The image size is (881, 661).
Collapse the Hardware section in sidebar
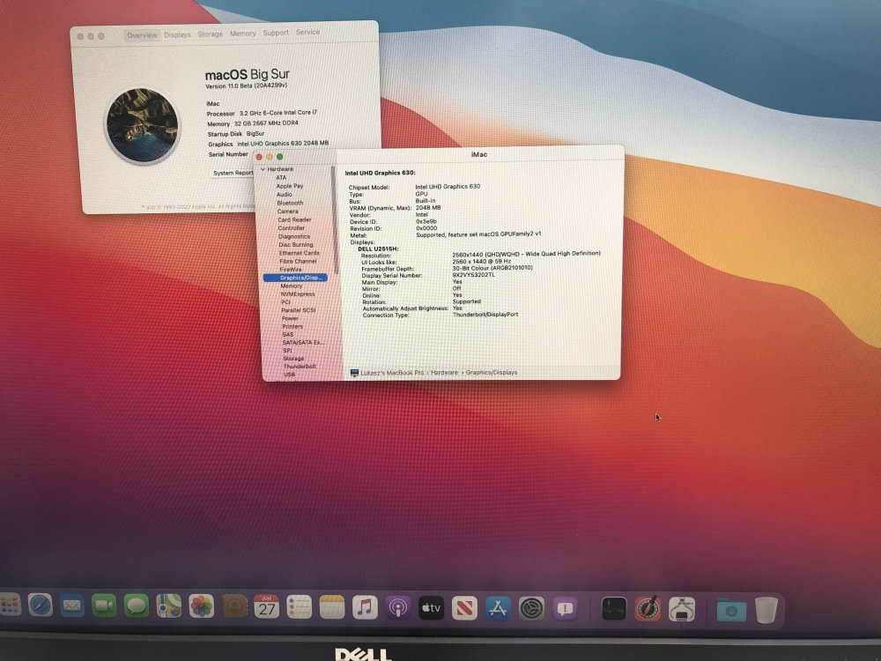263,169
